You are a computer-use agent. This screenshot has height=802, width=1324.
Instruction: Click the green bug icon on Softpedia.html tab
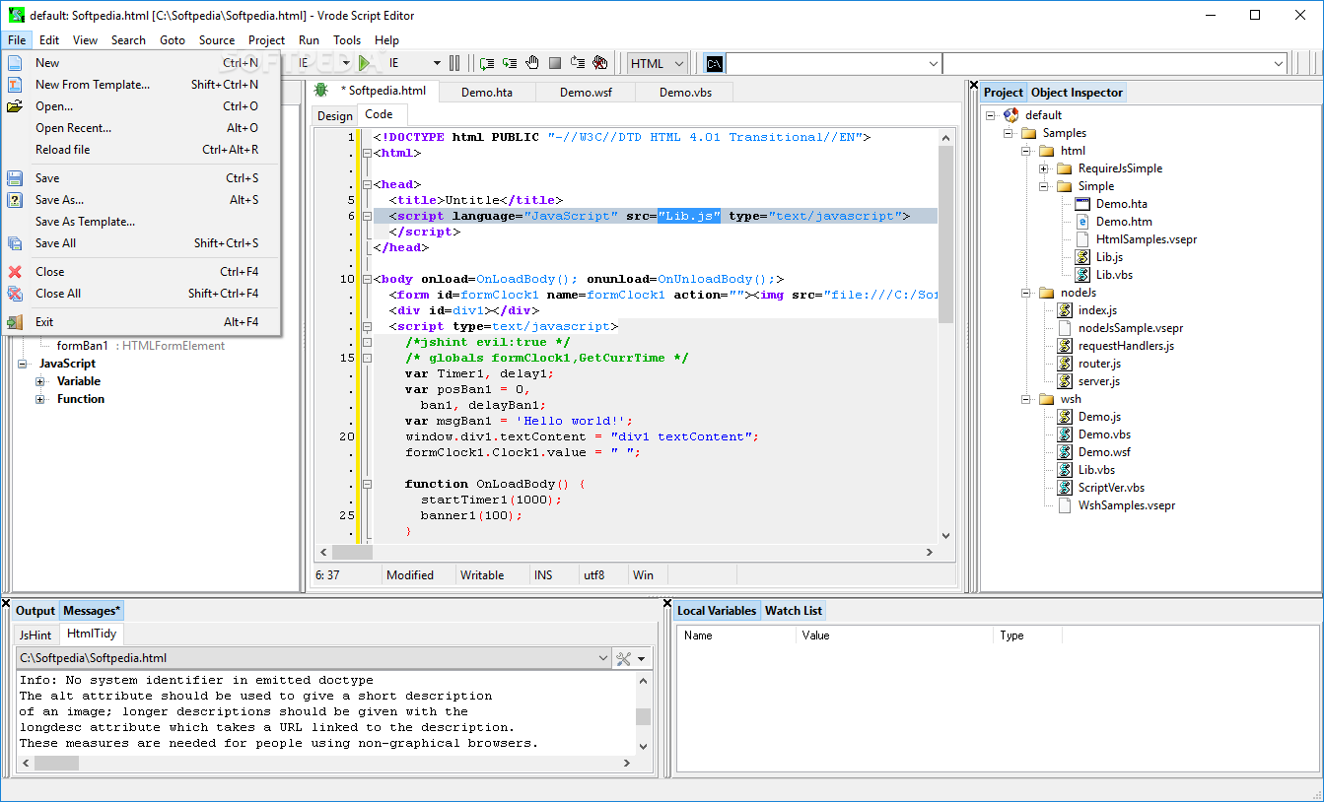[321, 90]
